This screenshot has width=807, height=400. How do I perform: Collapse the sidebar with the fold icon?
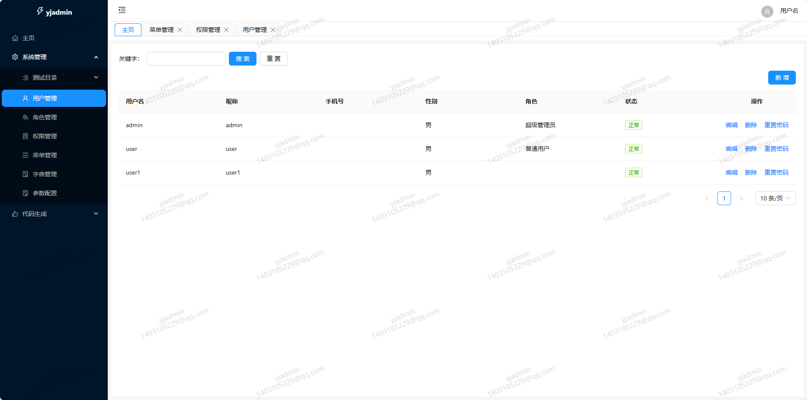pos(122,10)
